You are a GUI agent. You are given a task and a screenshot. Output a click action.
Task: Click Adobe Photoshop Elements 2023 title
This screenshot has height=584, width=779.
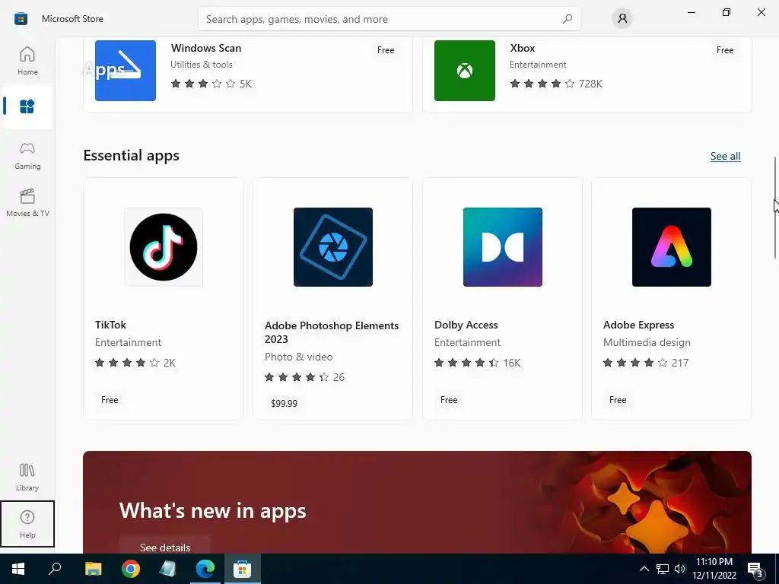tap(332, 332)
